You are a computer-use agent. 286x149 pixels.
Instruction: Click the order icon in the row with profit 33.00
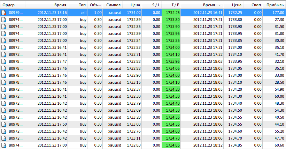[x=4, y=75]
